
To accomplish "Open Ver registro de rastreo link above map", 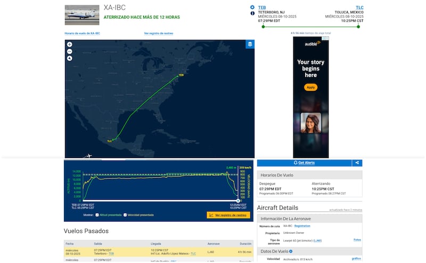I will coord(159,33).
